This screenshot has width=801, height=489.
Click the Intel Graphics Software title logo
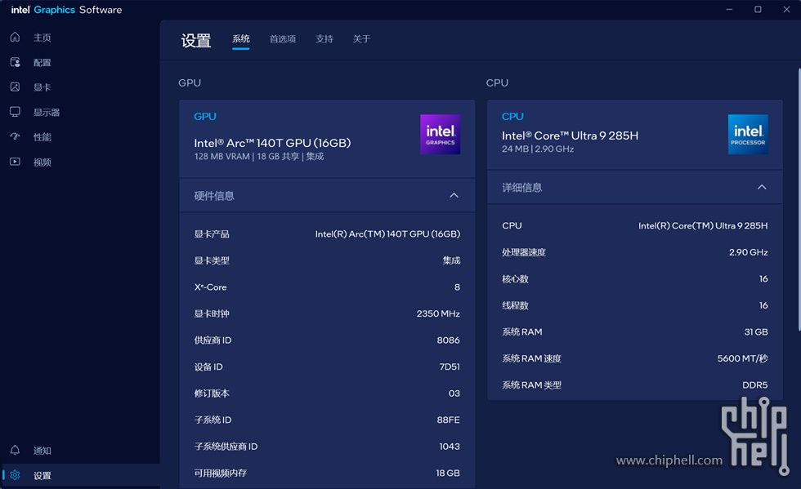pyautogui.click(x=66, y=10)
